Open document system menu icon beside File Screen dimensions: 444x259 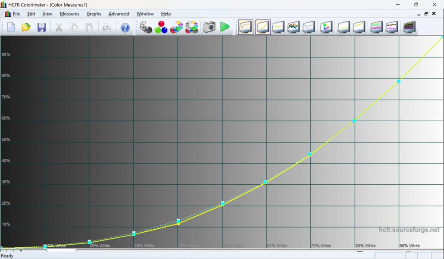click(x=7, y=14)
